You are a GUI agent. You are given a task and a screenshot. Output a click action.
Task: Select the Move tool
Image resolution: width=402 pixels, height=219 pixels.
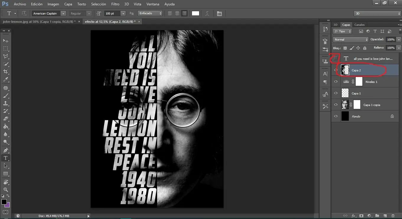(5, 41)
